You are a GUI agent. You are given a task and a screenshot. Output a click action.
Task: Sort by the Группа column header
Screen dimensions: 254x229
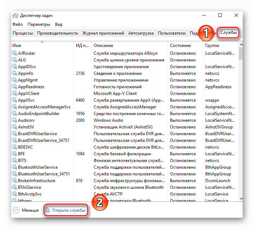pos(220,45)
